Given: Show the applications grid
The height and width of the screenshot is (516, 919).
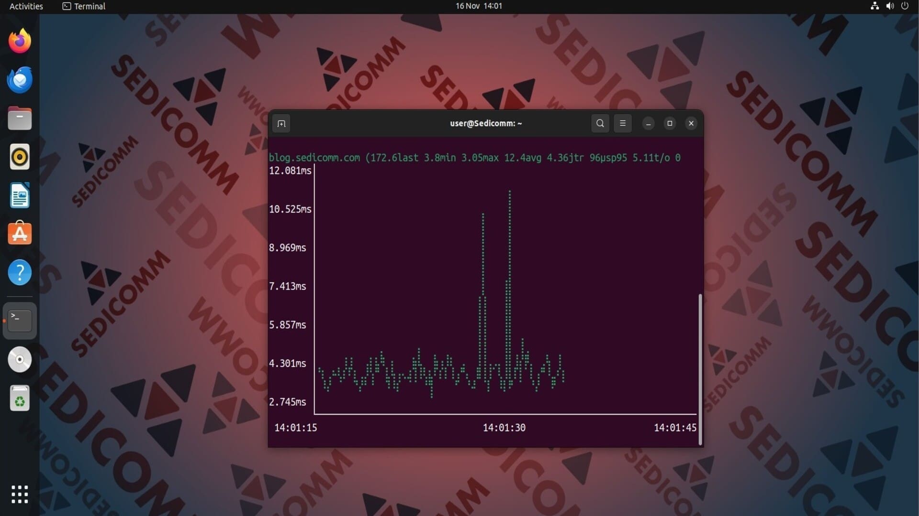Looking at the screenshot, I should [20, 494].
